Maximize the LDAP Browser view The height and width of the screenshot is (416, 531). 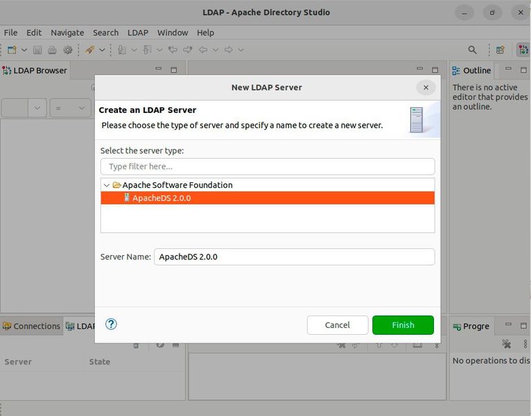coord(174,70)
